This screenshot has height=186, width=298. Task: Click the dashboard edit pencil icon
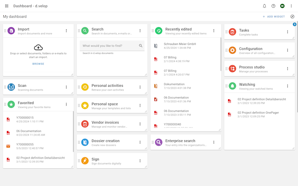pos(292,17)
